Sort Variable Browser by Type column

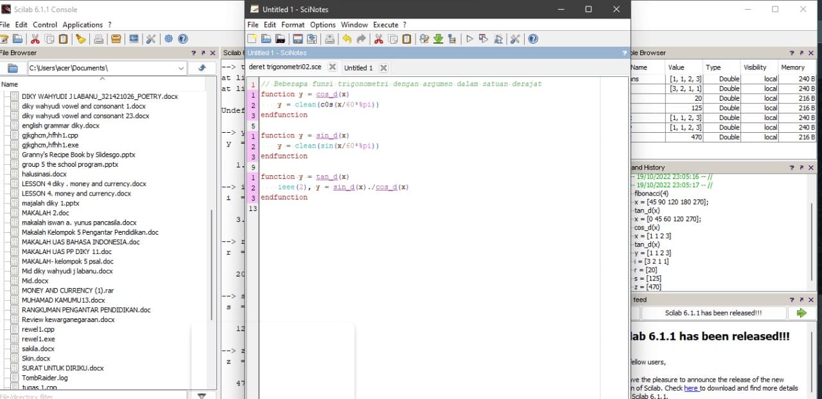(x=713, y=67)
